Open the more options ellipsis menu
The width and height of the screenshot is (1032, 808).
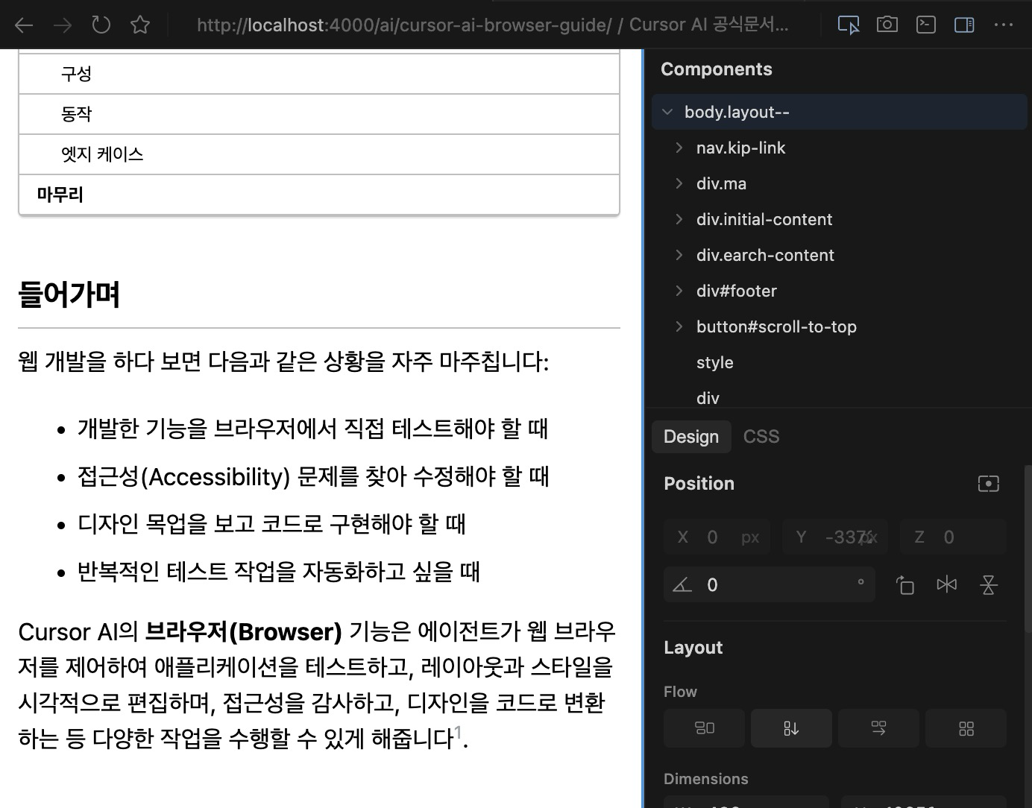pyautogui.click(x=1003, y=25)
